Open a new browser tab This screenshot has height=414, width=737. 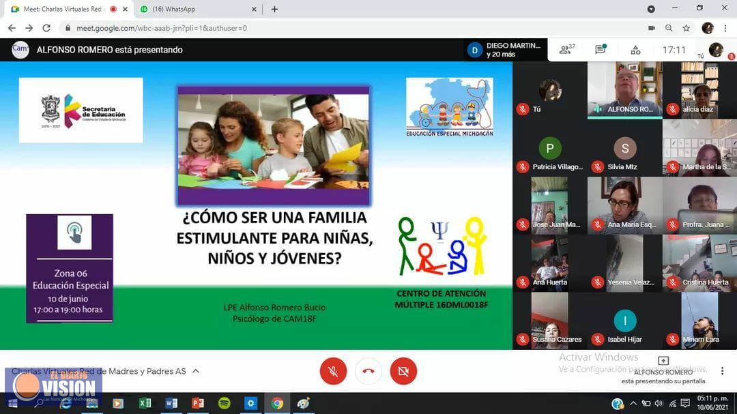(274, 9)
